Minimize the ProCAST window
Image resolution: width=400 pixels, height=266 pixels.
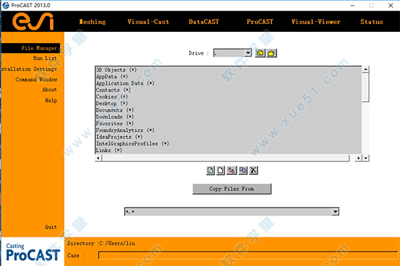[x=353, y=5]
